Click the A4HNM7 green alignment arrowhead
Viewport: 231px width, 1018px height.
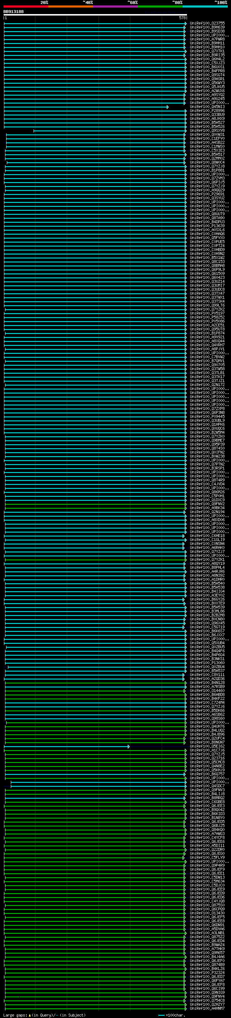[x=186, y=1009]
